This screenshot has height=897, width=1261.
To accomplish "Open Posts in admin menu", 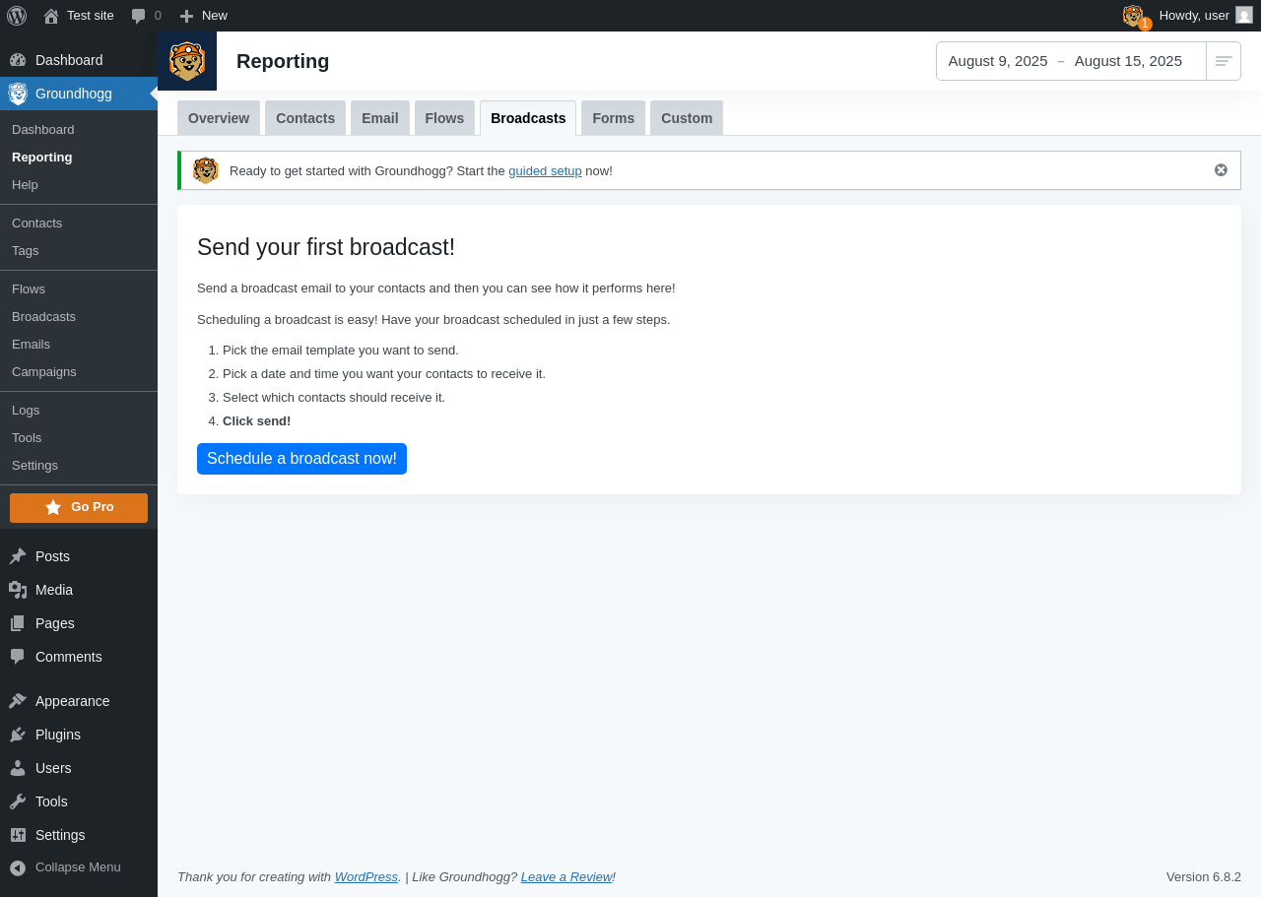I will tap(79, 556).
